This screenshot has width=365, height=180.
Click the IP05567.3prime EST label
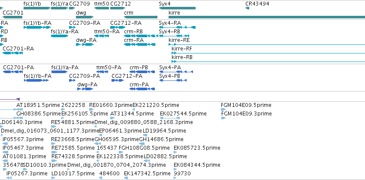tap(23, 139)
